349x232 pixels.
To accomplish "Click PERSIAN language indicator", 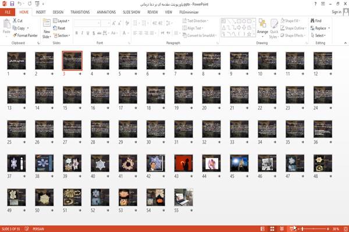I will coord(38,229).
